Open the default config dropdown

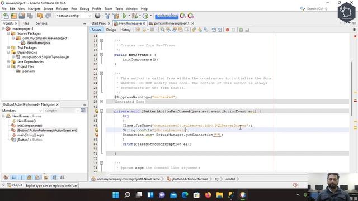[x=73, y=16]
